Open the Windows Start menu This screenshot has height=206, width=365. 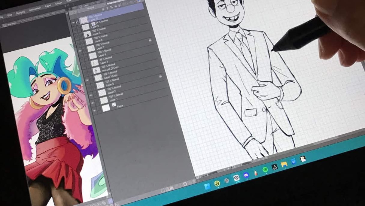point(207,186)
